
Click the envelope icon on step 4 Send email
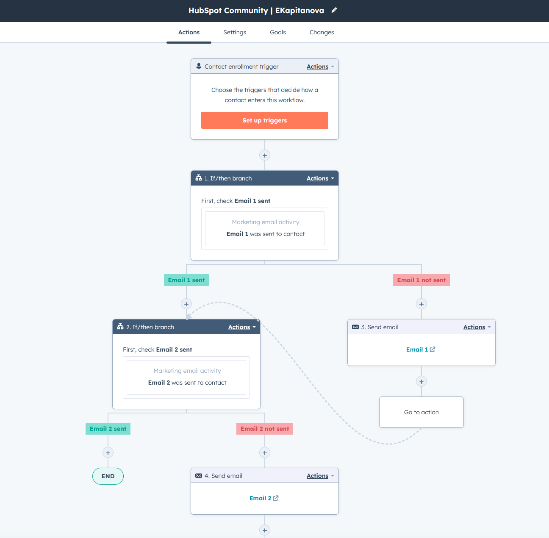[x=199, y=475]
